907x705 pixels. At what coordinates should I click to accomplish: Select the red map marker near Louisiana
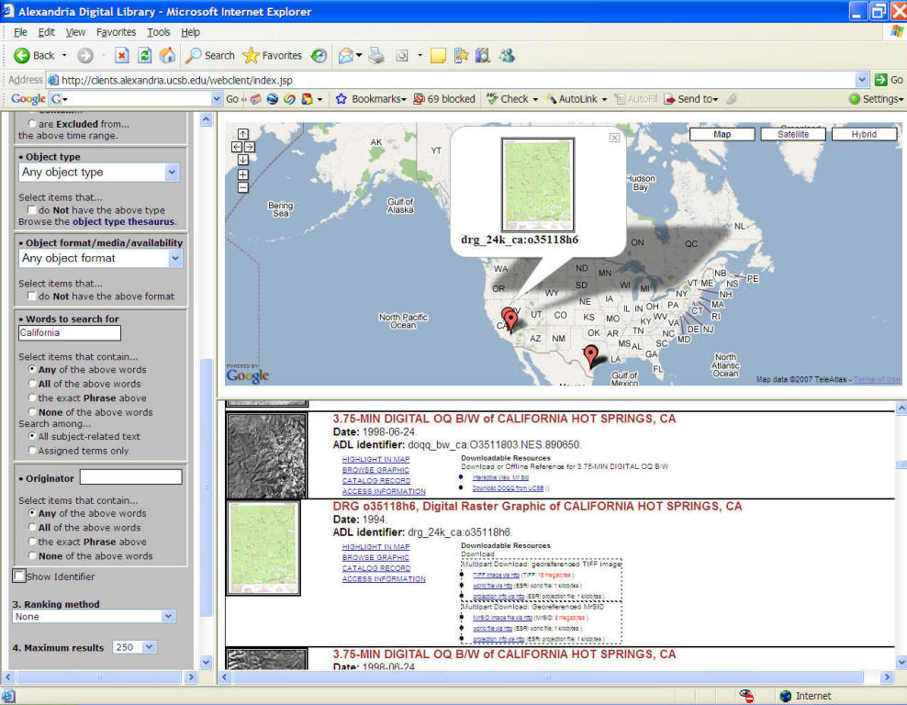pyautogui.click(x=590, y=355)
